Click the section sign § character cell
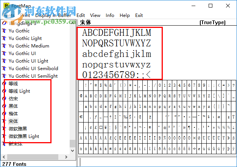The height and width of the screenshot is (167, 237). tap(115, 127)
